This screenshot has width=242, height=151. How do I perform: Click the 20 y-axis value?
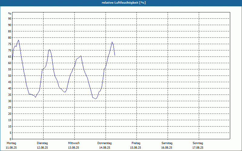pos(10,114)
